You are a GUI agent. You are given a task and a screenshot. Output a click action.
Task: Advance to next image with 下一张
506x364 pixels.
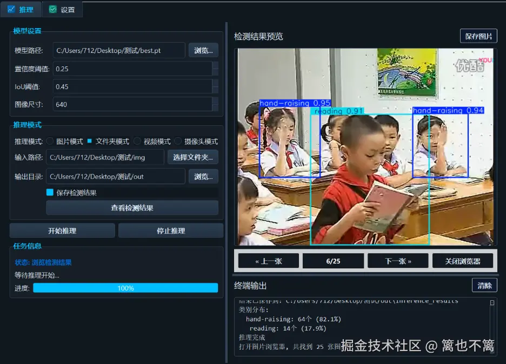(x=398, y=260)
